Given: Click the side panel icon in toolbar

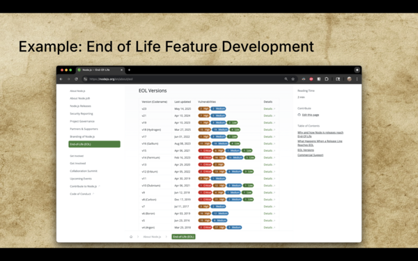Looking at the screenshot, I should 338,79.
